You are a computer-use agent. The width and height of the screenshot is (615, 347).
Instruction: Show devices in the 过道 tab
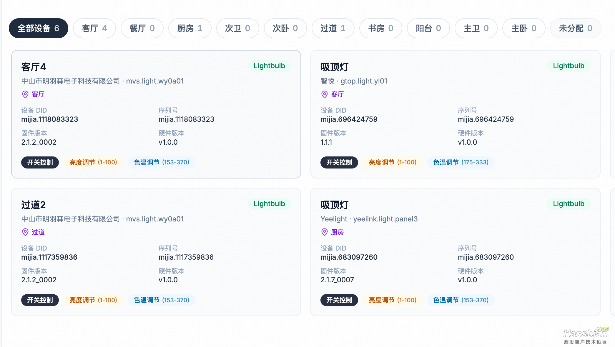point(333,28)
